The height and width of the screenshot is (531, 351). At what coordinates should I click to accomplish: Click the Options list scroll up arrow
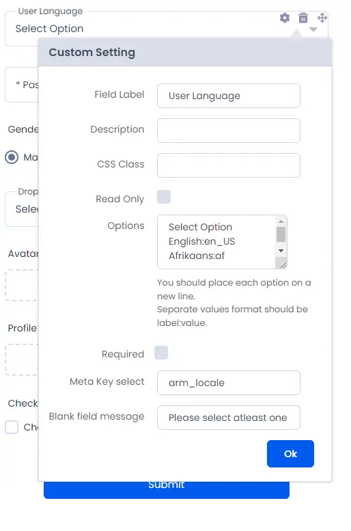pos(281,221)
